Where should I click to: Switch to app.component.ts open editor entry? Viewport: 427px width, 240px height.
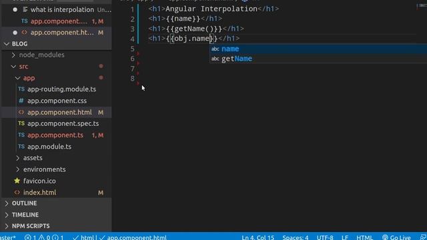tap(59, 21)
